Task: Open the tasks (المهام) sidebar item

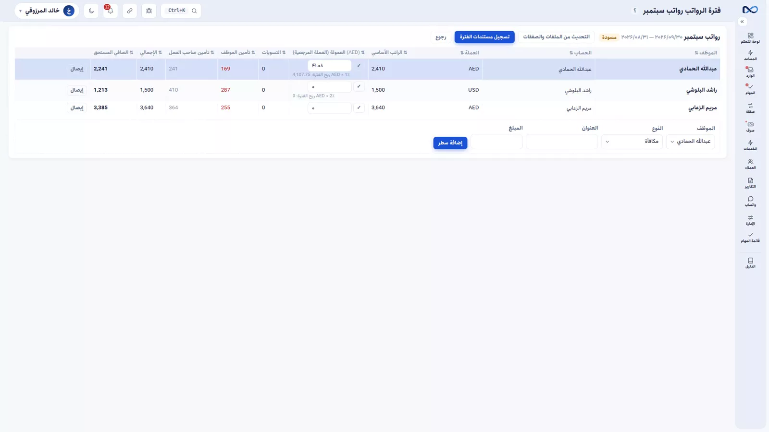Action: pyautogui.click(x=750, y=90)
